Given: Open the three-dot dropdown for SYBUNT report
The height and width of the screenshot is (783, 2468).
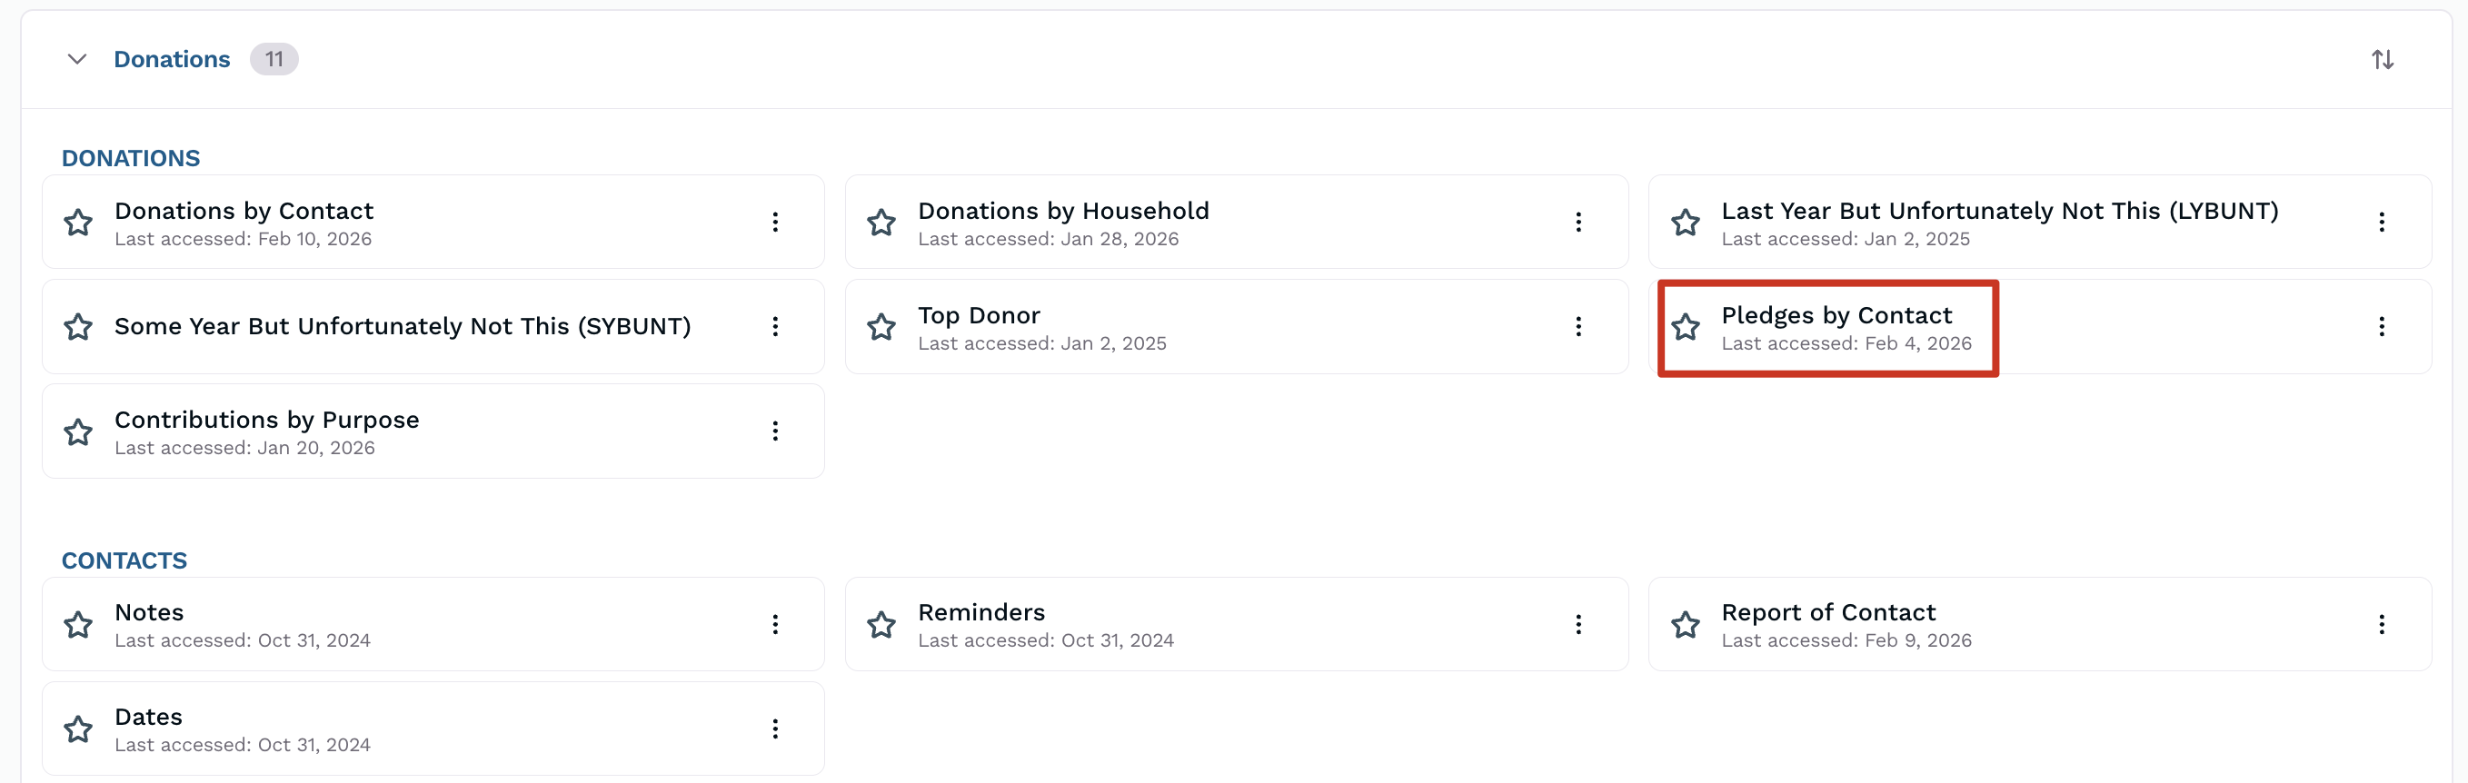Looking at the screenshot, I should pos(775,326).
